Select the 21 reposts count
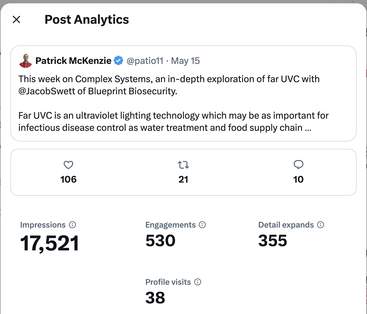 183,179
